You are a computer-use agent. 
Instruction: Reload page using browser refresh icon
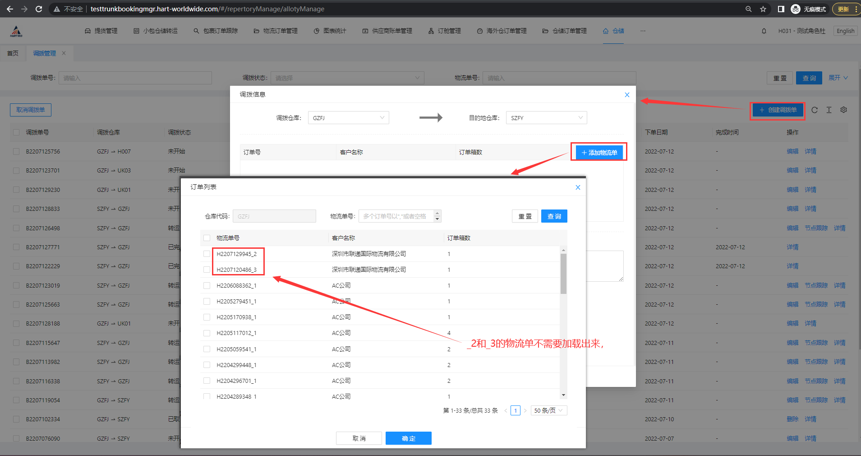(x=39, y=9)
